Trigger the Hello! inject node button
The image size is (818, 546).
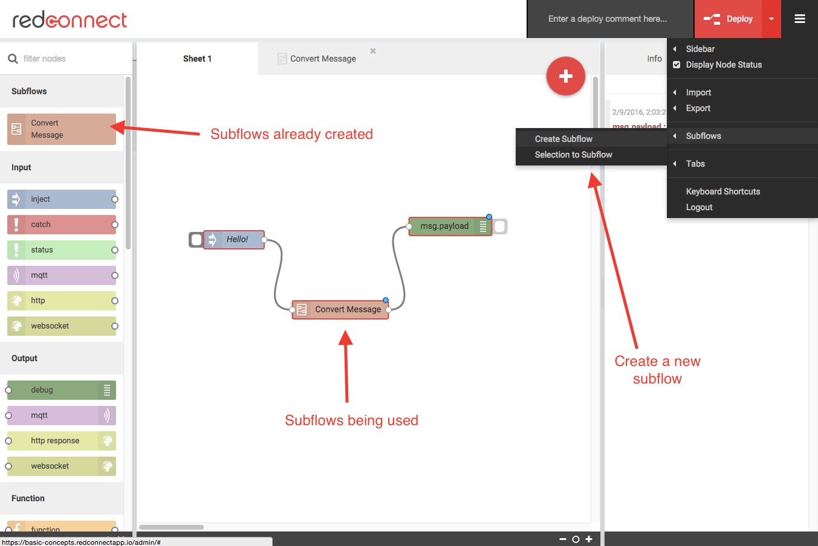coord(195,240)
